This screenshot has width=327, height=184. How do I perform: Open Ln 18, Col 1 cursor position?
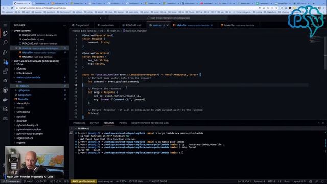click(x=244, y=181)
